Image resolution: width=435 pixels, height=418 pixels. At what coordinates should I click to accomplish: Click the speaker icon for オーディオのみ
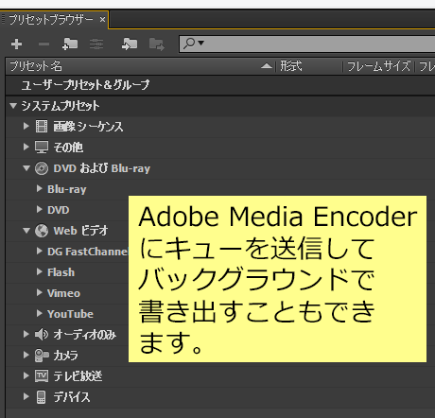[x=42, y=334]
